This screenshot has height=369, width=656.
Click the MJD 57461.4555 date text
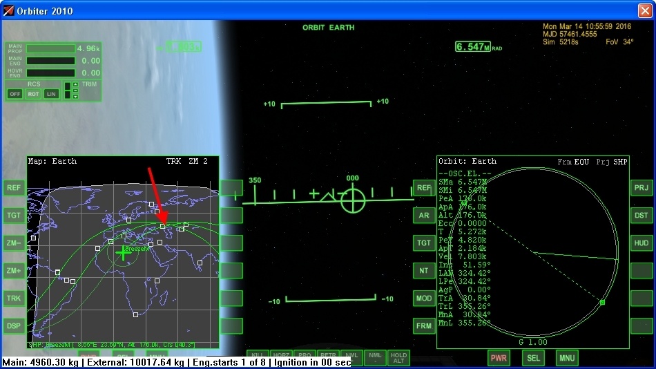(570, 35)
